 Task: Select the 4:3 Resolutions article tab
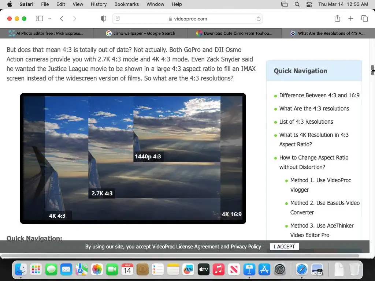[328, 33]
